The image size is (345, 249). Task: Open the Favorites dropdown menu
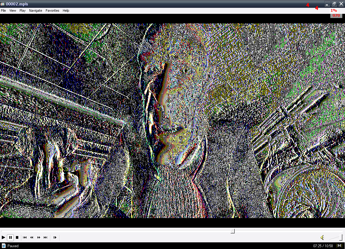[52, 11]
